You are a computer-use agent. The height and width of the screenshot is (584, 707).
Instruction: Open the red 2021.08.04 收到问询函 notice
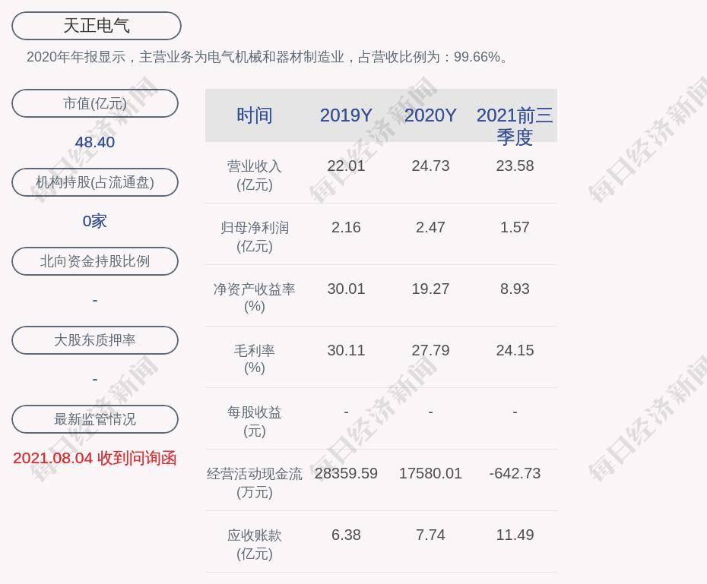[x=95, y=458]
